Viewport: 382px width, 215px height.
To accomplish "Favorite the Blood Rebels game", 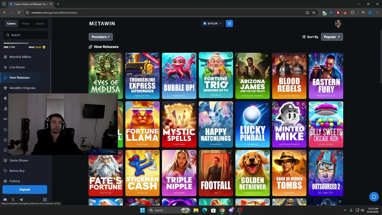I will tap(303, 56).
